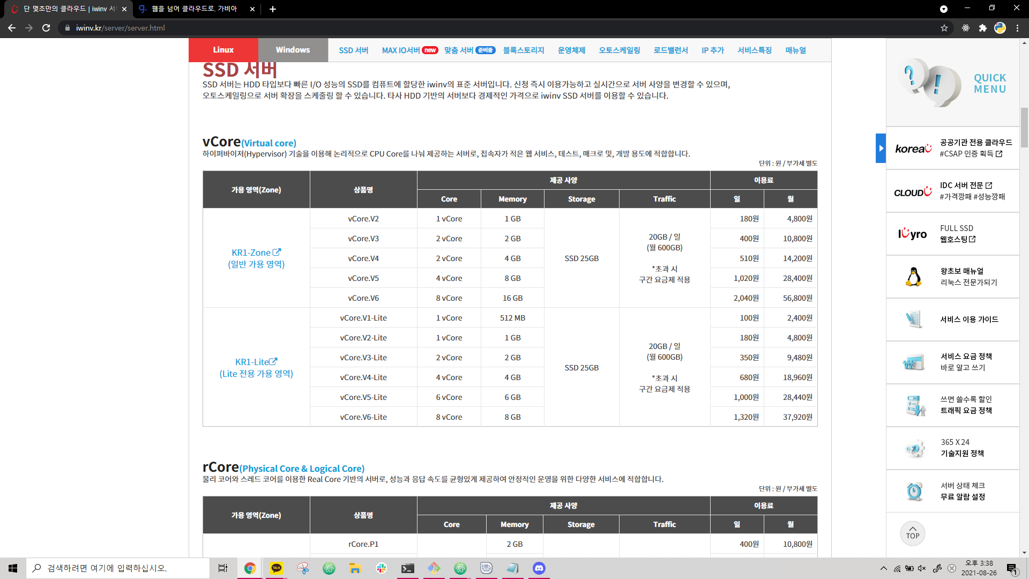The height and width of the screenshot is (579, 1029).
Task: Click the iVyro web hosting logo
Action: pos(913,234)
